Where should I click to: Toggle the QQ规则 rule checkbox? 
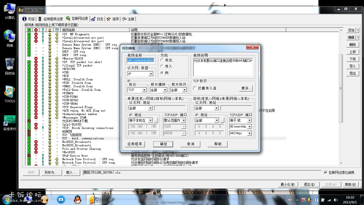pos(29,131)
